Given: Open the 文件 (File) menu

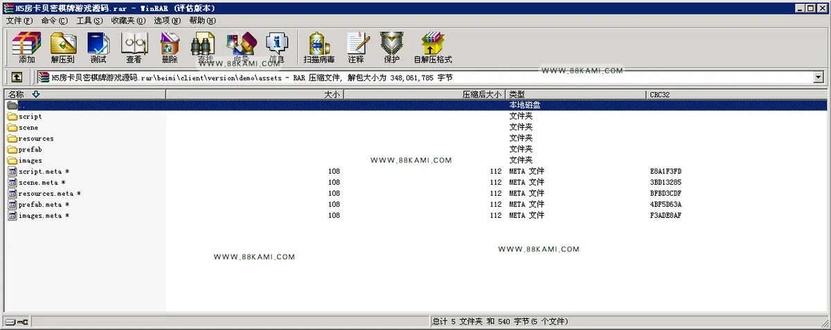Looking at the screenshot, I should pos(19,21).
